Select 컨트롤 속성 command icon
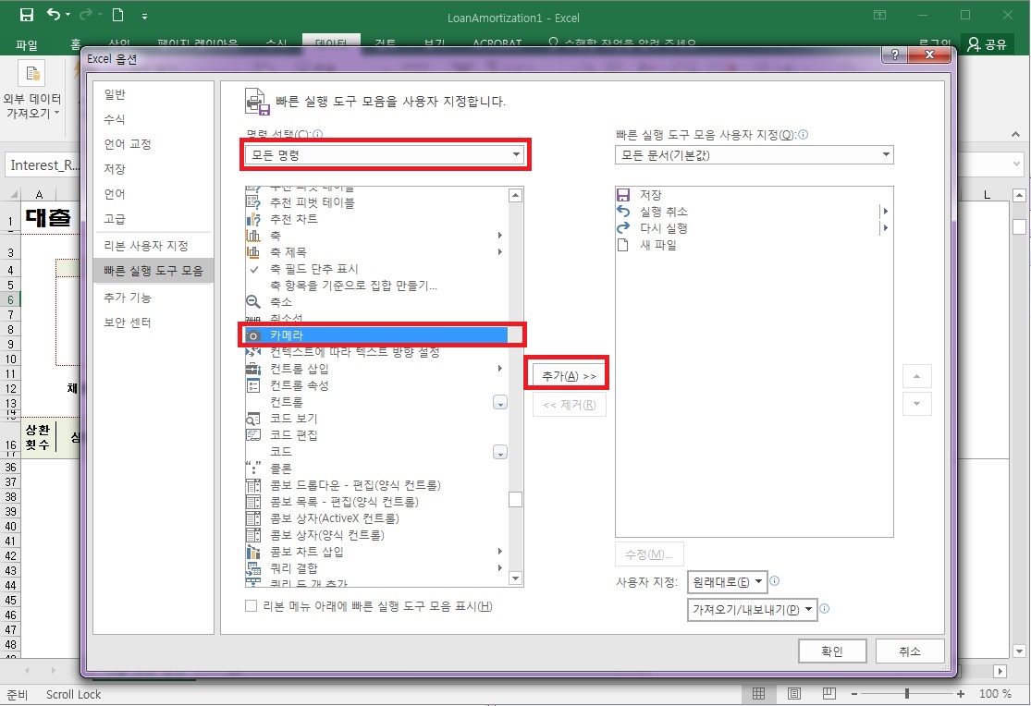The width and height of the screenshot is (1031, 706). [x=253, y=385]
